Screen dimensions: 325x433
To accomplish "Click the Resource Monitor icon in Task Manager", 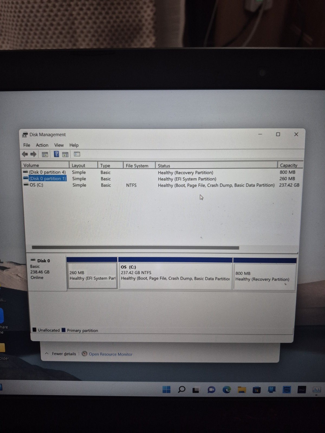I will (84, 354).
